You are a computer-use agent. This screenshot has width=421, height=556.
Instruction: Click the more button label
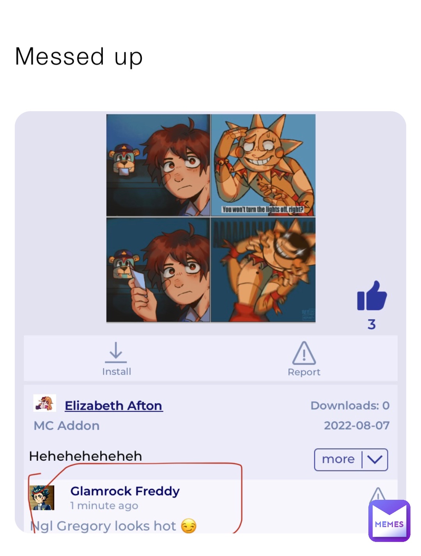pos(338,459)
